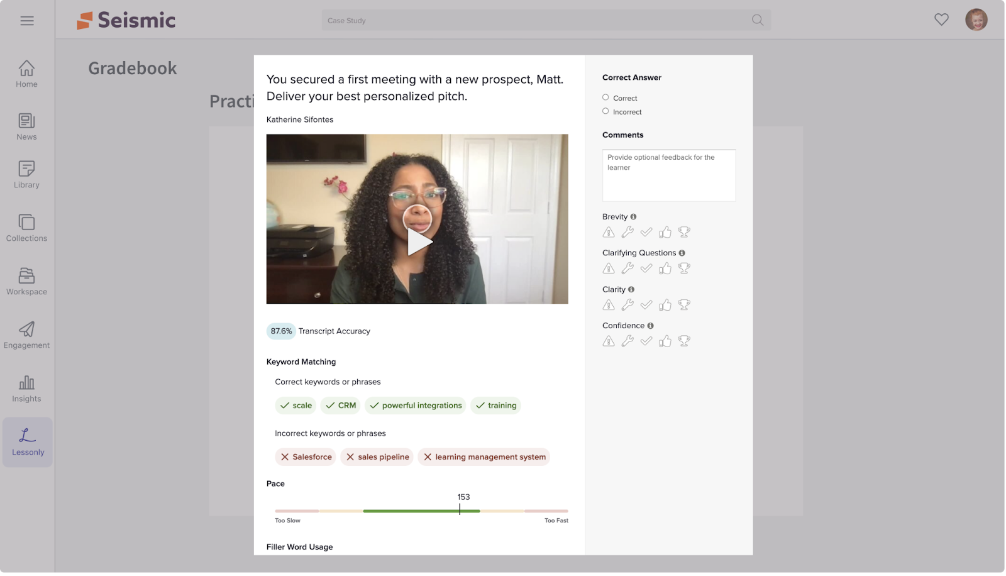Show Brevity info tooltip icon
Image resolution: width=1006 pixels, height=576 pixels.
634,217
